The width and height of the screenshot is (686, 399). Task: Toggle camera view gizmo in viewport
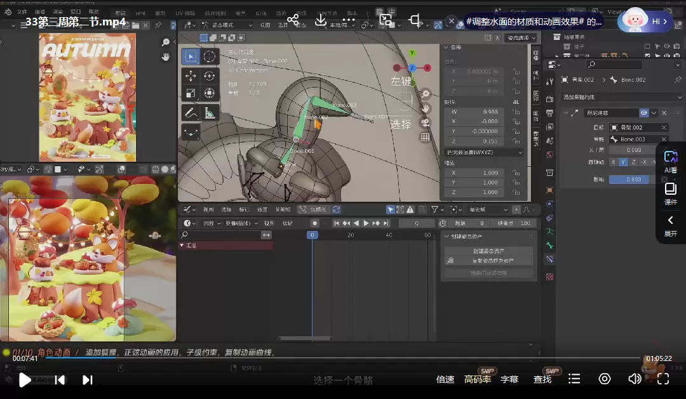[425, 123]
